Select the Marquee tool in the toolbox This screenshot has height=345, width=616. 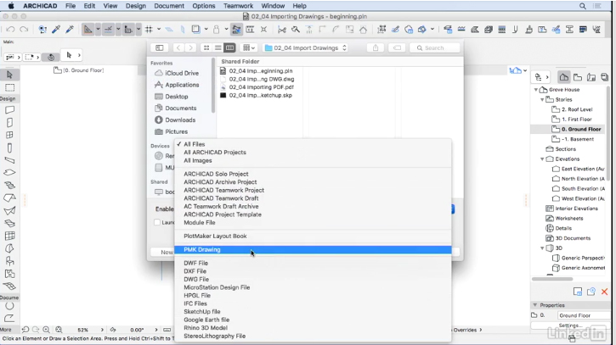[x=10, y=87]
